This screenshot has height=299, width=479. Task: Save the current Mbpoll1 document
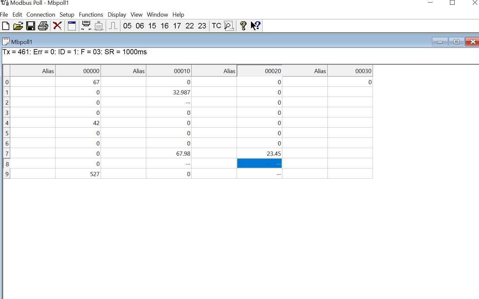point(31,26)
